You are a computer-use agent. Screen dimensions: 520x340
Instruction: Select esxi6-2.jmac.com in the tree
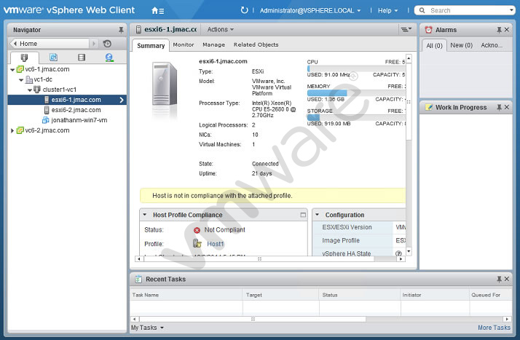coord(76,110)
